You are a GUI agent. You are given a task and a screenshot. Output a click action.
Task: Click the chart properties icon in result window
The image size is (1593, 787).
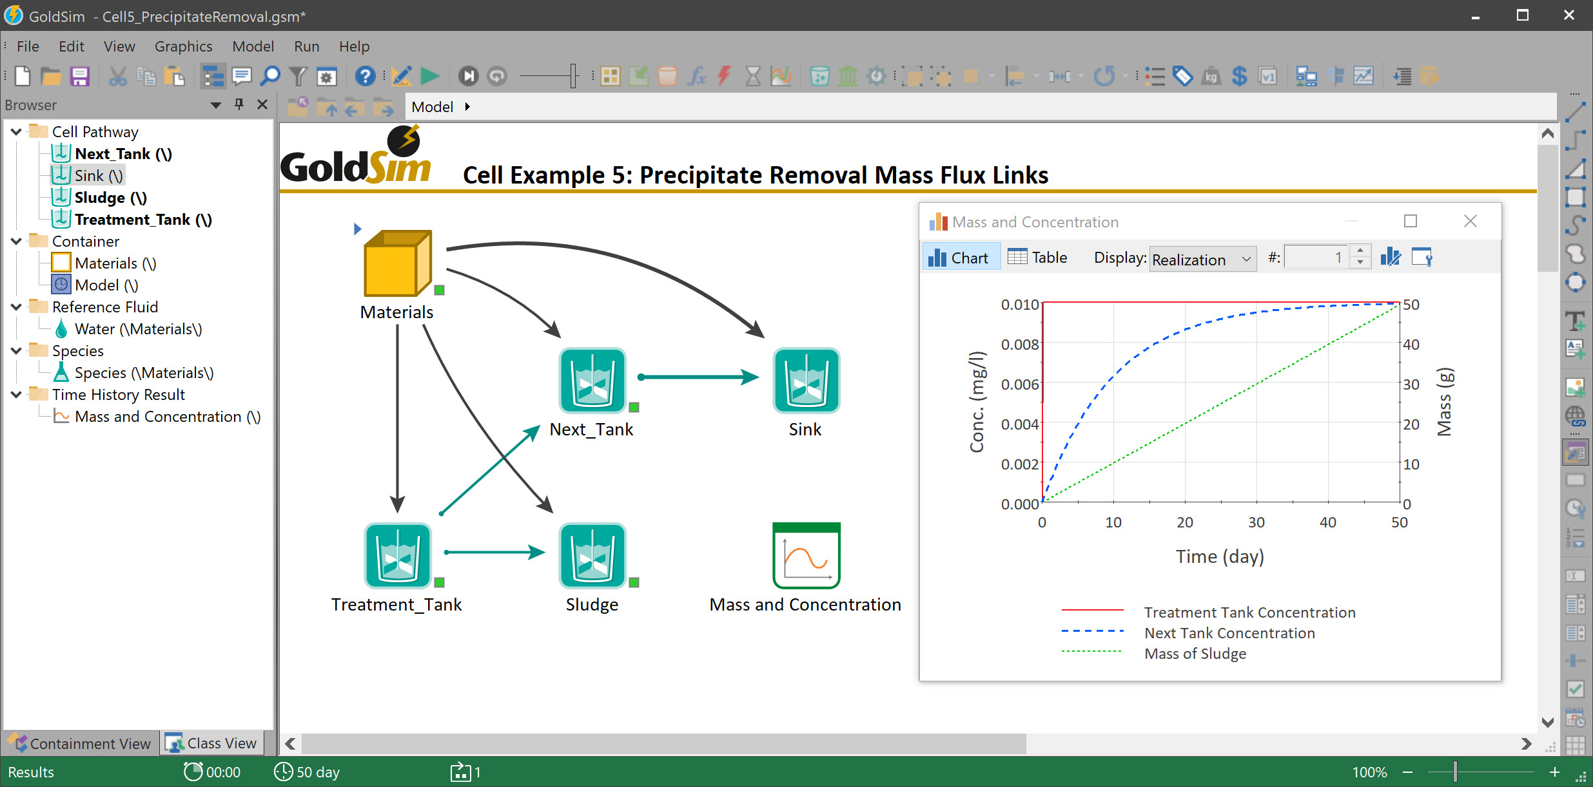(x=1422, y=258)
